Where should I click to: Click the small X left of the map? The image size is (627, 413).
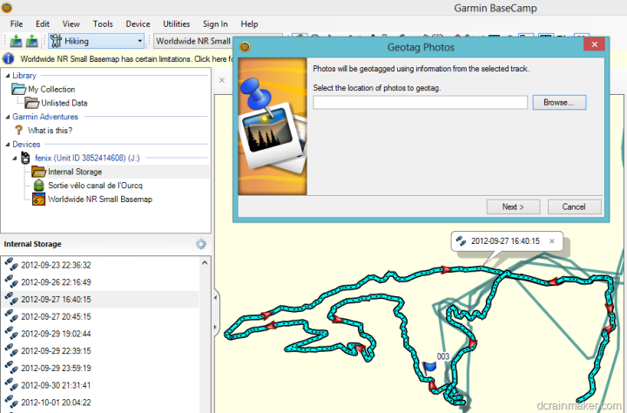[x=222, y=80]
